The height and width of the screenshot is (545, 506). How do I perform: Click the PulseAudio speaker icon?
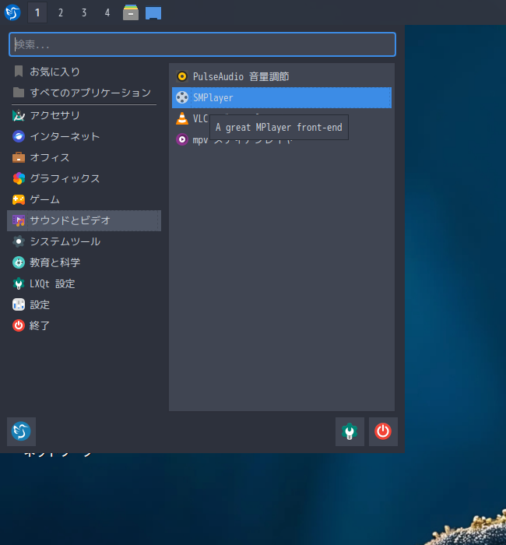pyautogui.click(x=181, y=76)
